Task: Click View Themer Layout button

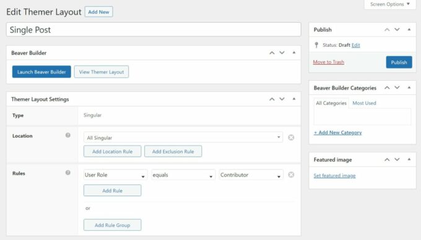Action: (x=102, y=72)
